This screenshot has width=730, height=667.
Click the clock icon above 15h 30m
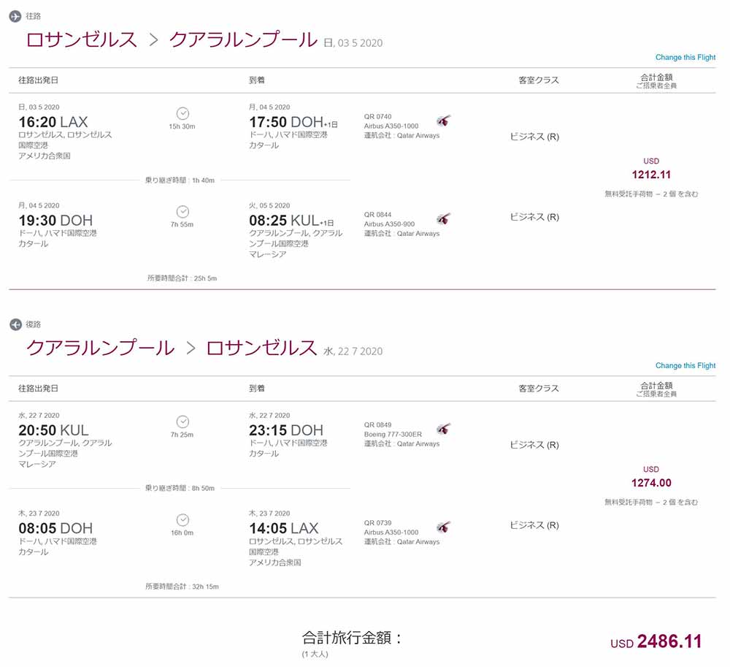coord(182,113)
